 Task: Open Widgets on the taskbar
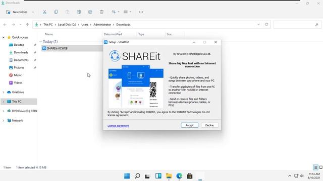pos(158,176)
